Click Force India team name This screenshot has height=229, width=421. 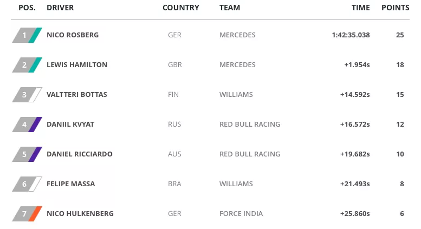241,214
